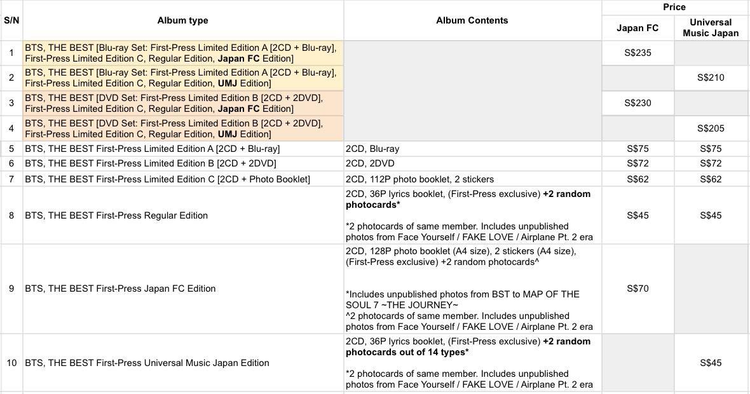Select the "S/N" header cell

point(11,20)
